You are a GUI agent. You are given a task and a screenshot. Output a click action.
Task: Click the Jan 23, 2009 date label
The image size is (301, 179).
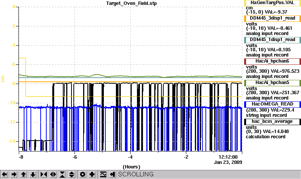(x=228, y=162)
